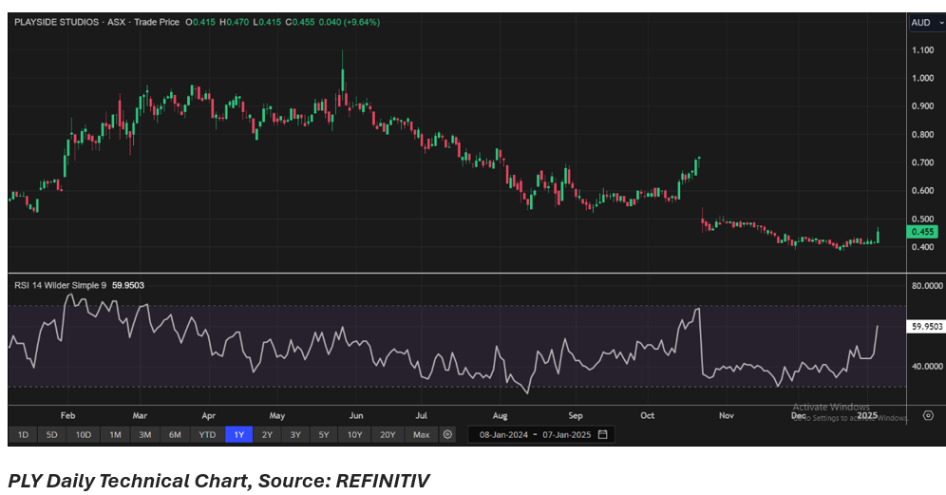Choose the 2Y range
Viewport: 946px width, 495px height.
click(x=267, y=434)
